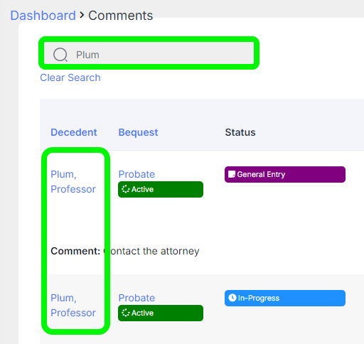Click the spinner icon in first Active badge

tap(125, 189)
